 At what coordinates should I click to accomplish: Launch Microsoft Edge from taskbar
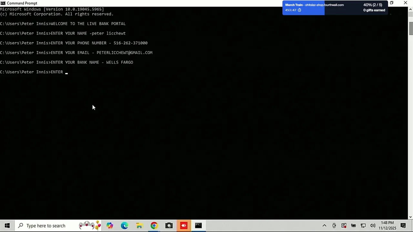tap(125, 226)
